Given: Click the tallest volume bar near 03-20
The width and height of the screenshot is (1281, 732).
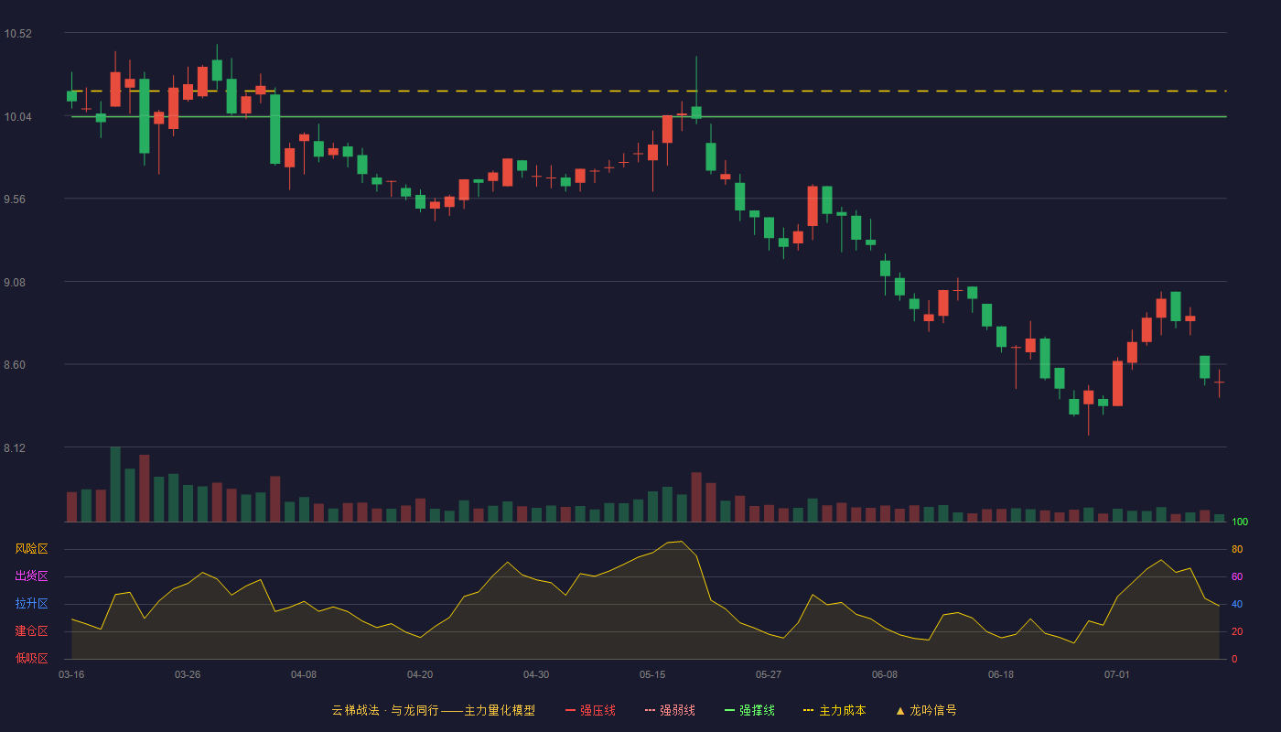Looking at the screenshot, I should 115,484.
